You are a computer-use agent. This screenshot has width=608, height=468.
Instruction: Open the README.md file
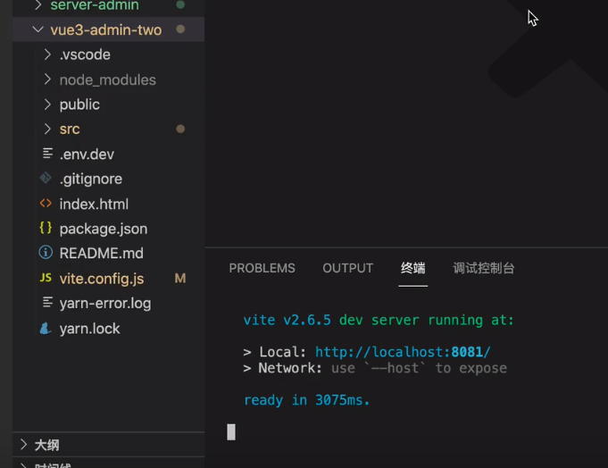[x=101, y=253]
